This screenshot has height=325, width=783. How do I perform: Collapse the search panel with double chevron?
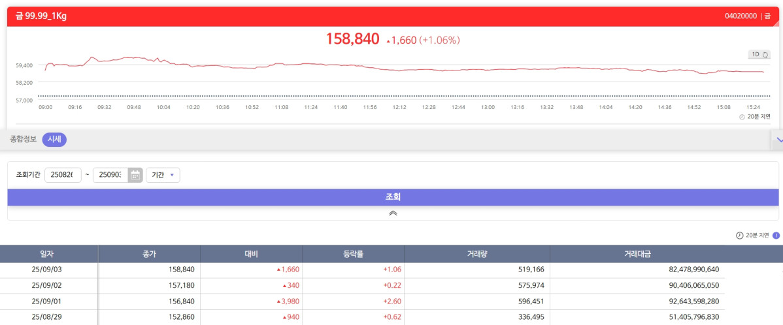(393, 213)
